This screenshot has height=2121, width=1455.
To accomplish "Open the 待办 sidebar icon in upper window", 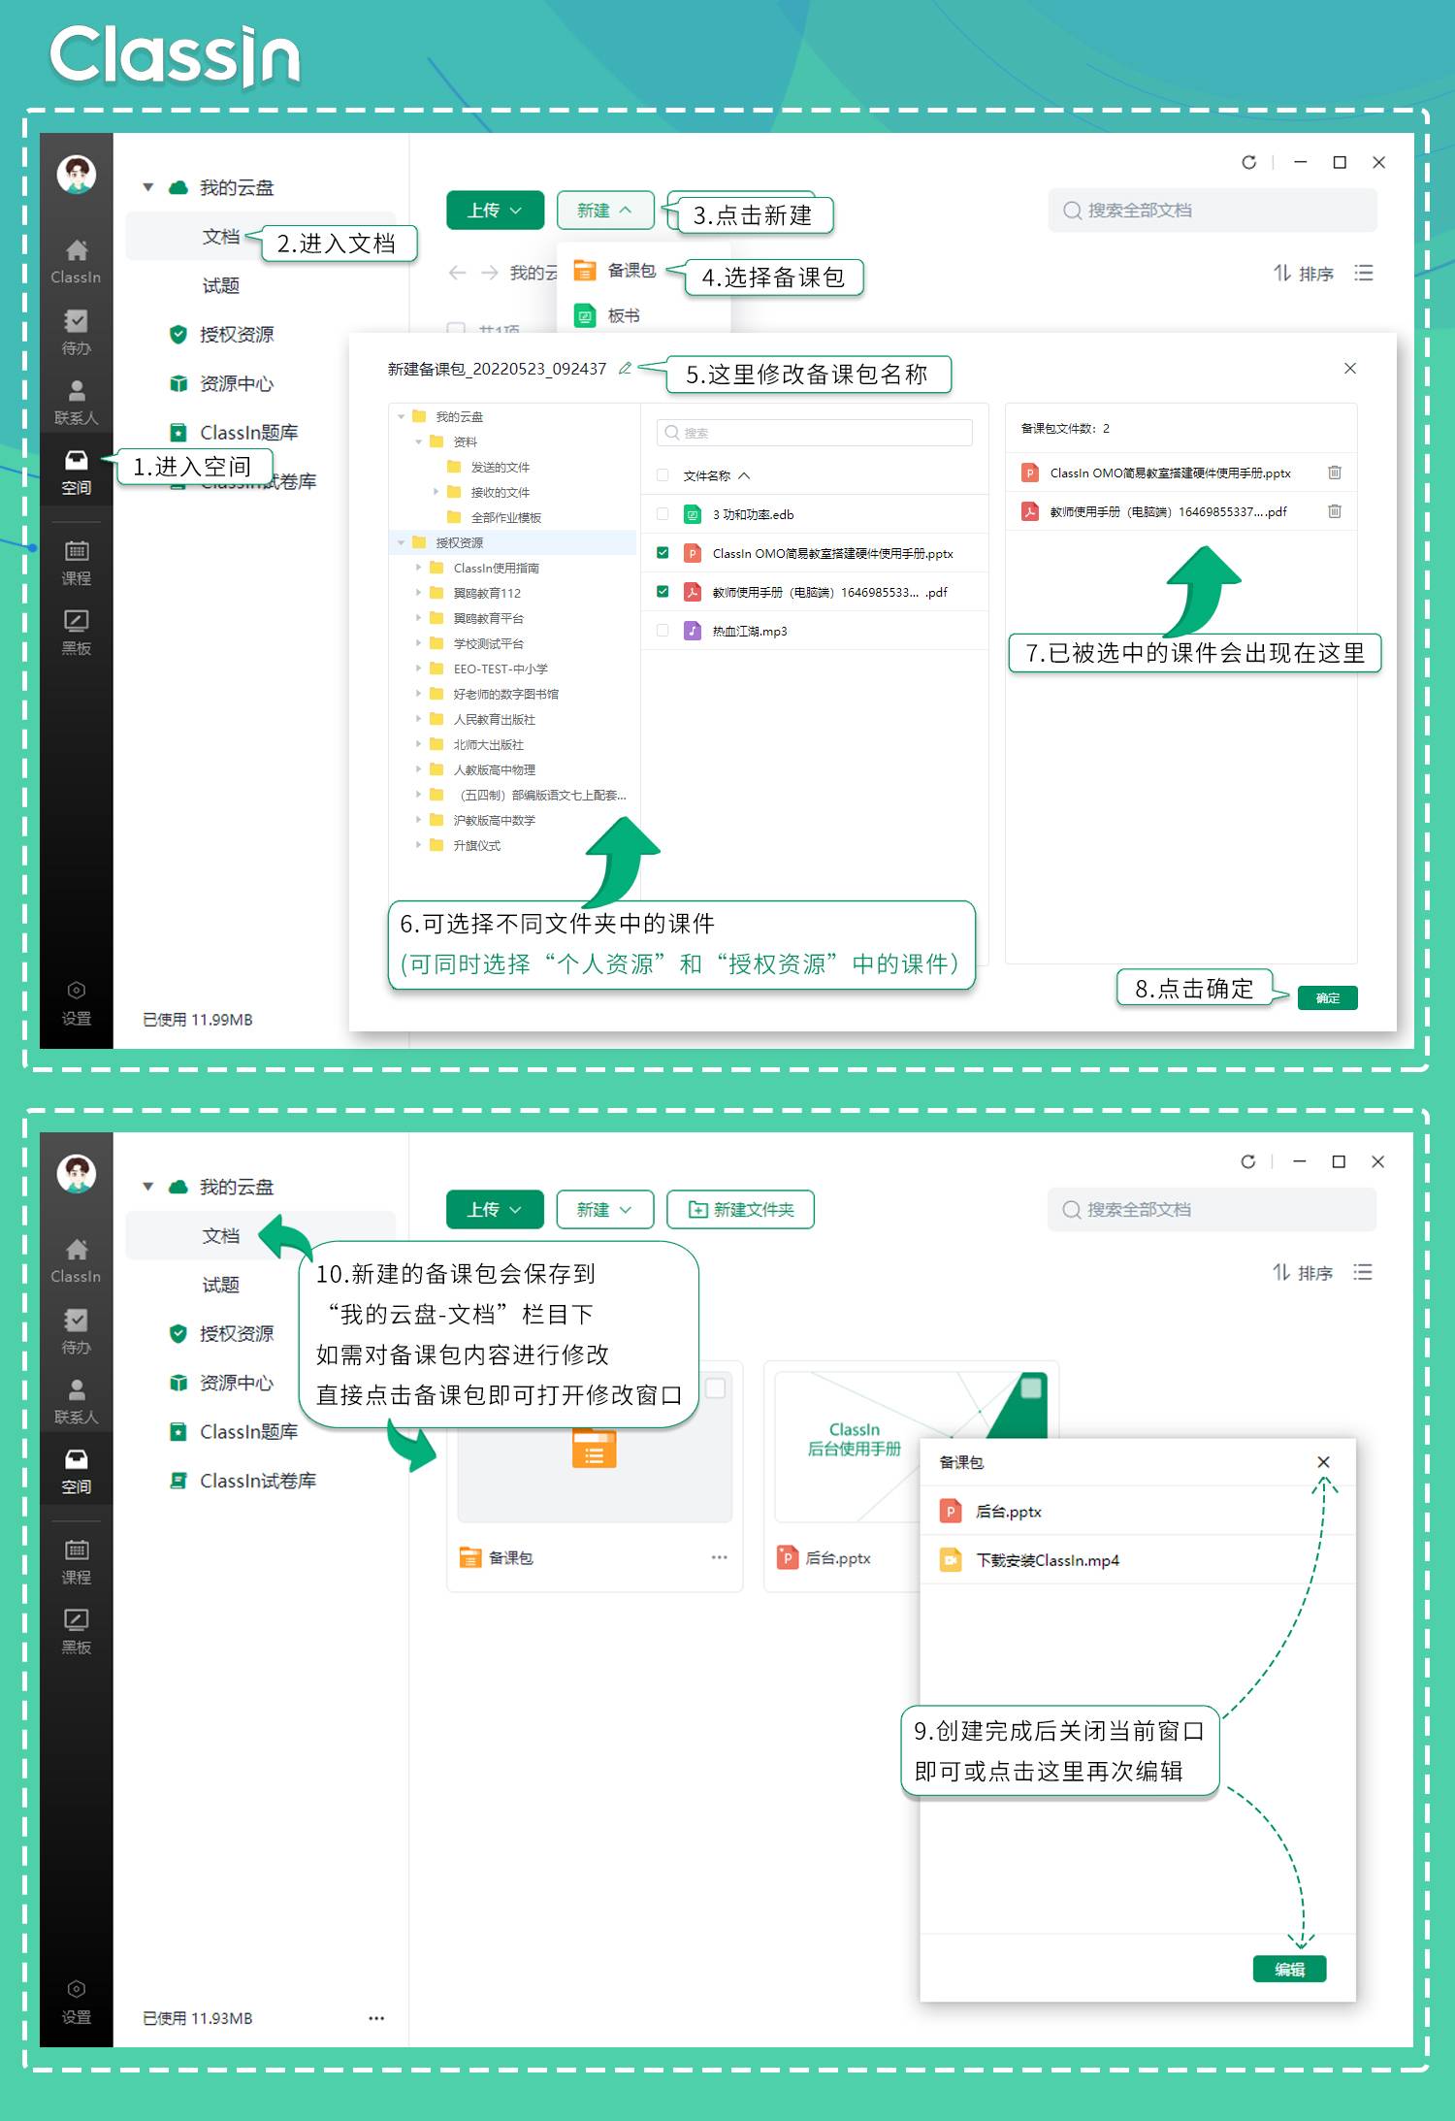I will click(x=76, y=331).
